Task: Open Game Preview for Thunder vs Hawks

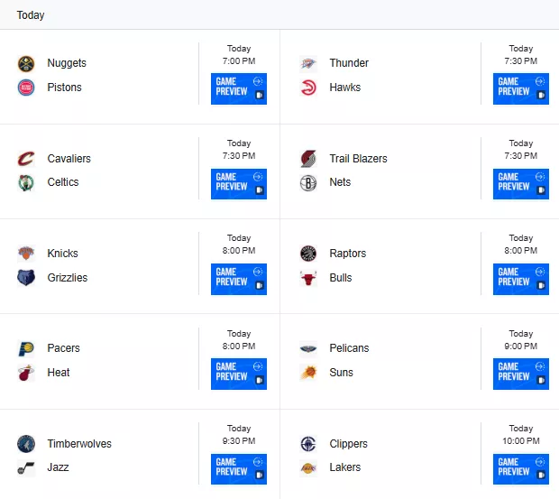Action: point(521,88)
